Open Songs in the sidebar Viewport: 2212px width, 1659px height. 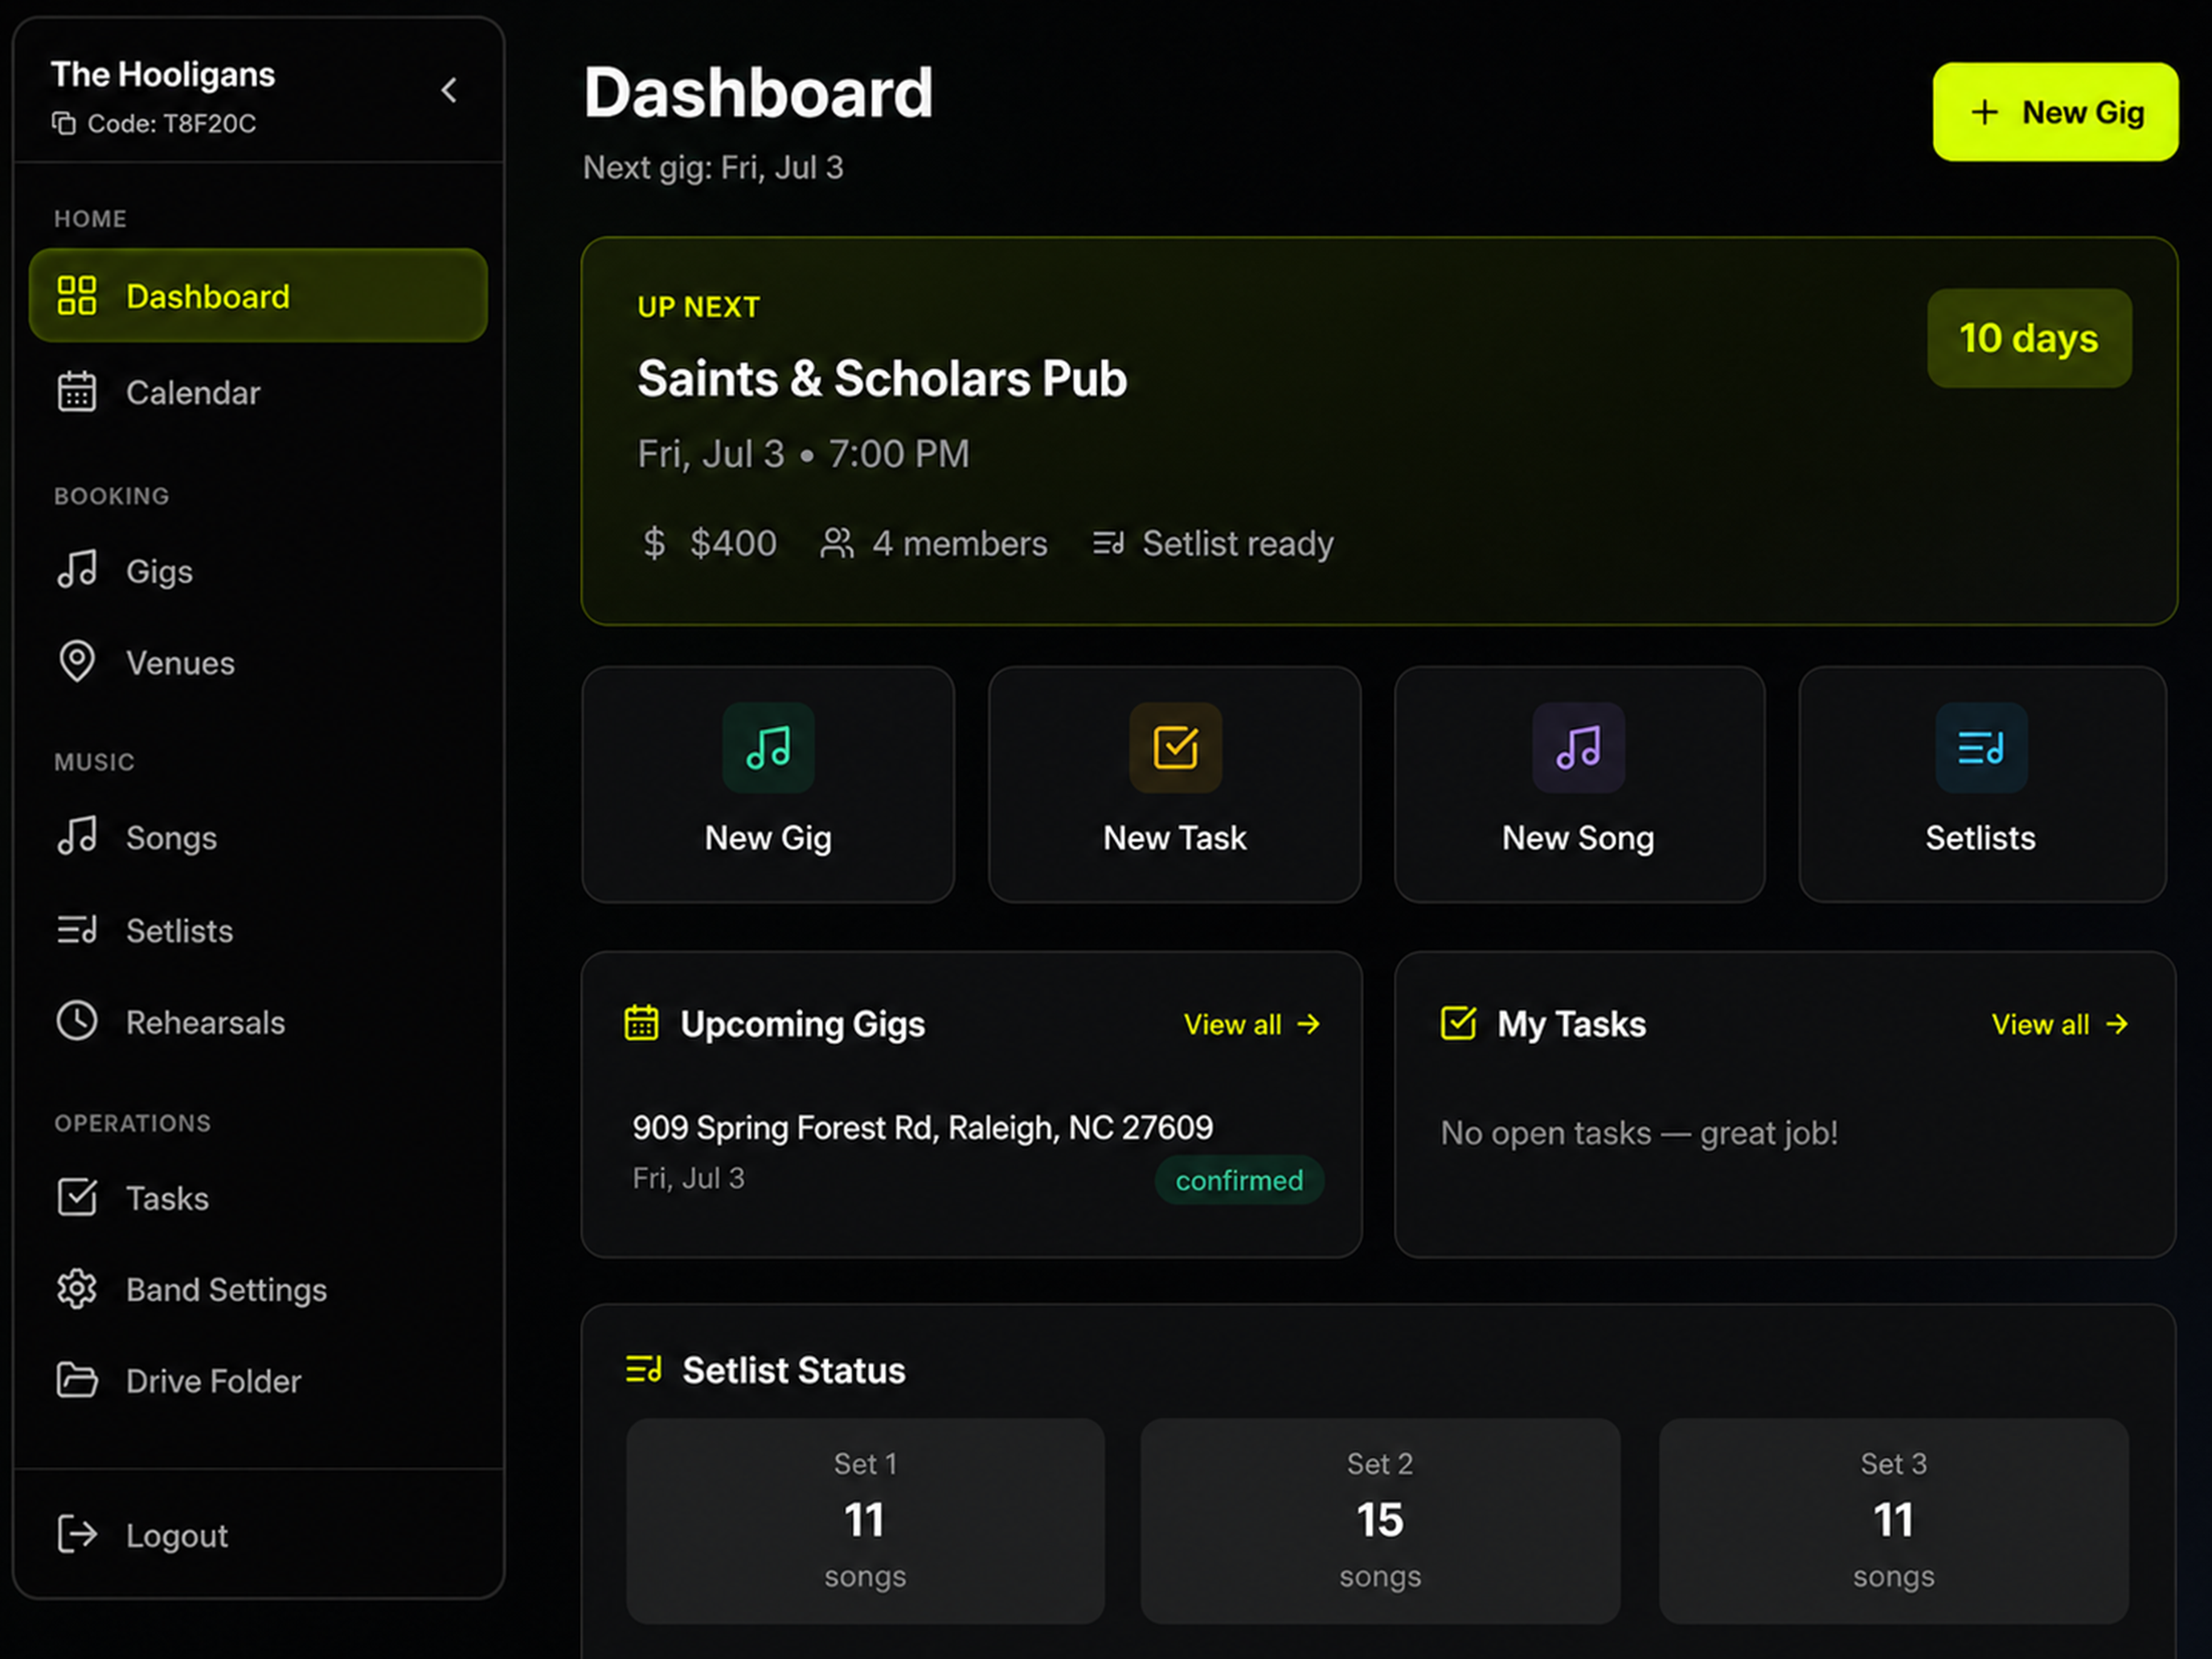(x=258, y=837)
